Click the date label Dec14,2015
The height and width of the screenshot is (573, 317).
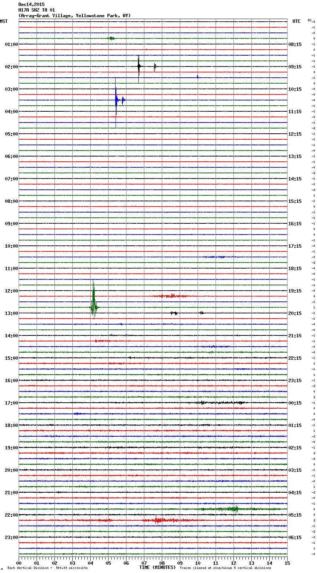click(31, 4)
